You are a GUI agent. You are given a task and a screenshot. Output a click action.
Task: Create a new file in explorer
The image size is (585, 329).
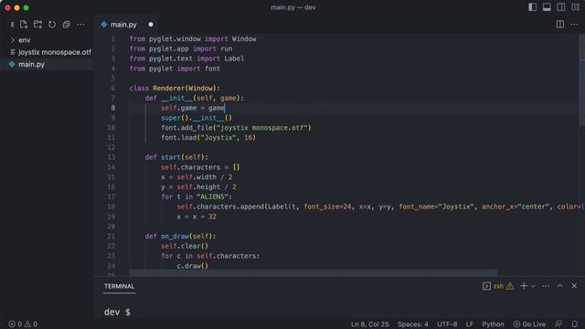tap(24, 25)
